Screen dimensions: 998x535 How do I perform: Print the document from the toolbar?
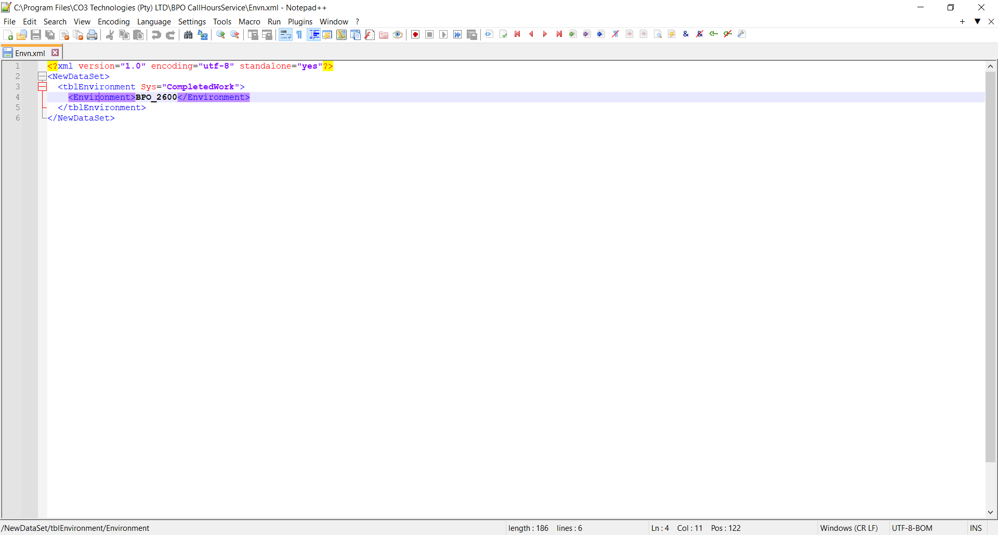pyautogui.click(x=92, y=35)
